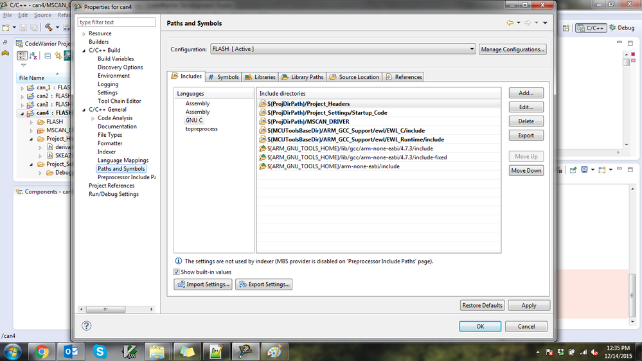Switch to the References tab
The height and width of the screenshot is (361, 642).
pos(404,77)
